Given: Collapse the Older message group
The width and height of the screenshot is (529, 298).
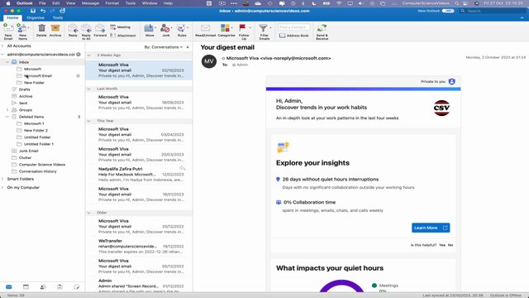Looking at the screenshot, I should 89,213.
